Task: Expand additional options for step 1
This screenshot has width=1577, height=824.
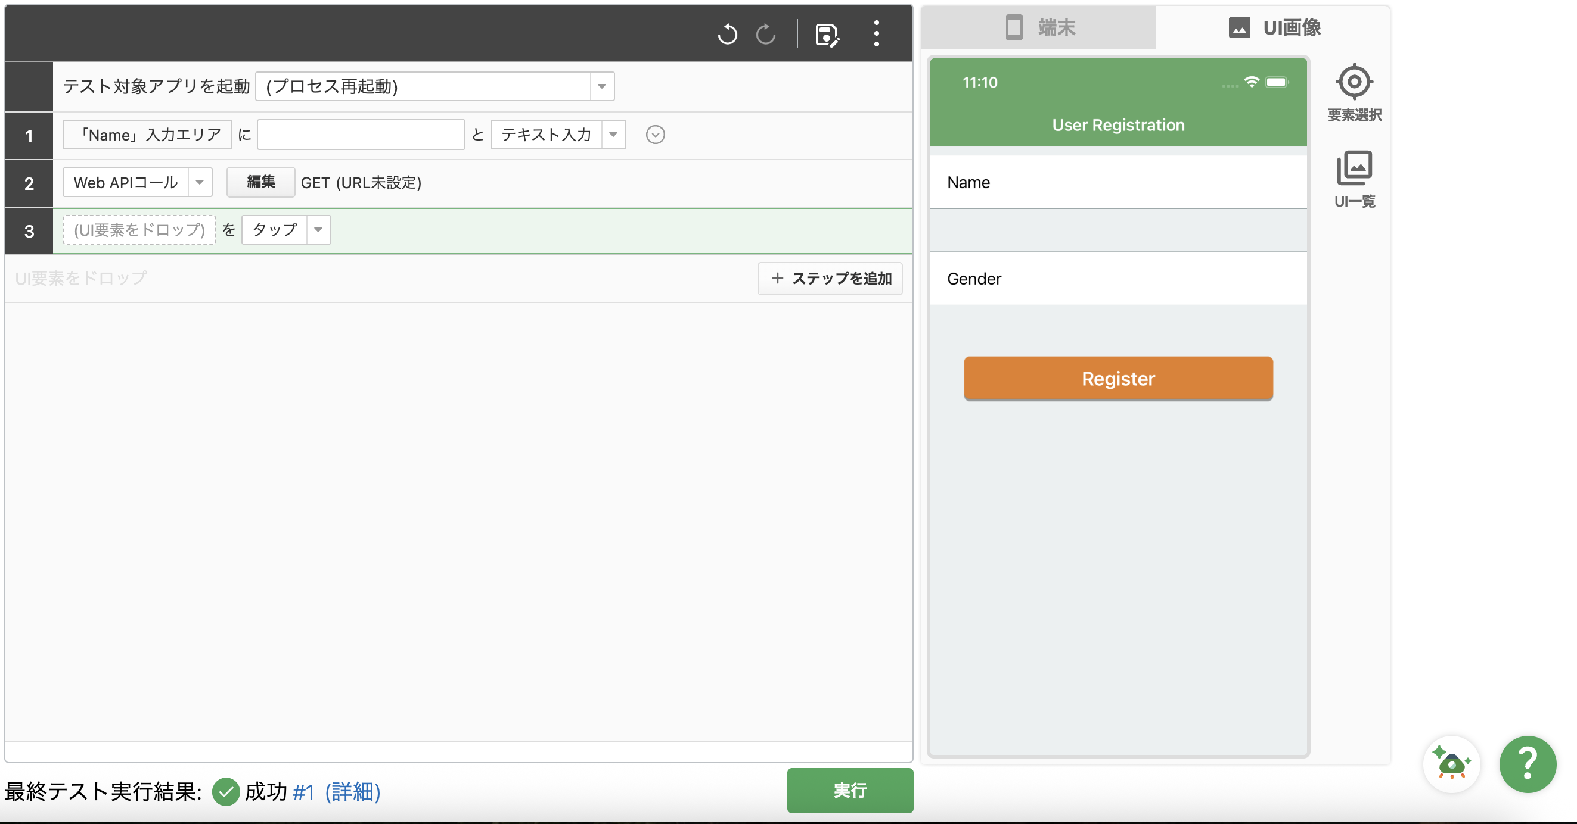Action: pos(655,135)
